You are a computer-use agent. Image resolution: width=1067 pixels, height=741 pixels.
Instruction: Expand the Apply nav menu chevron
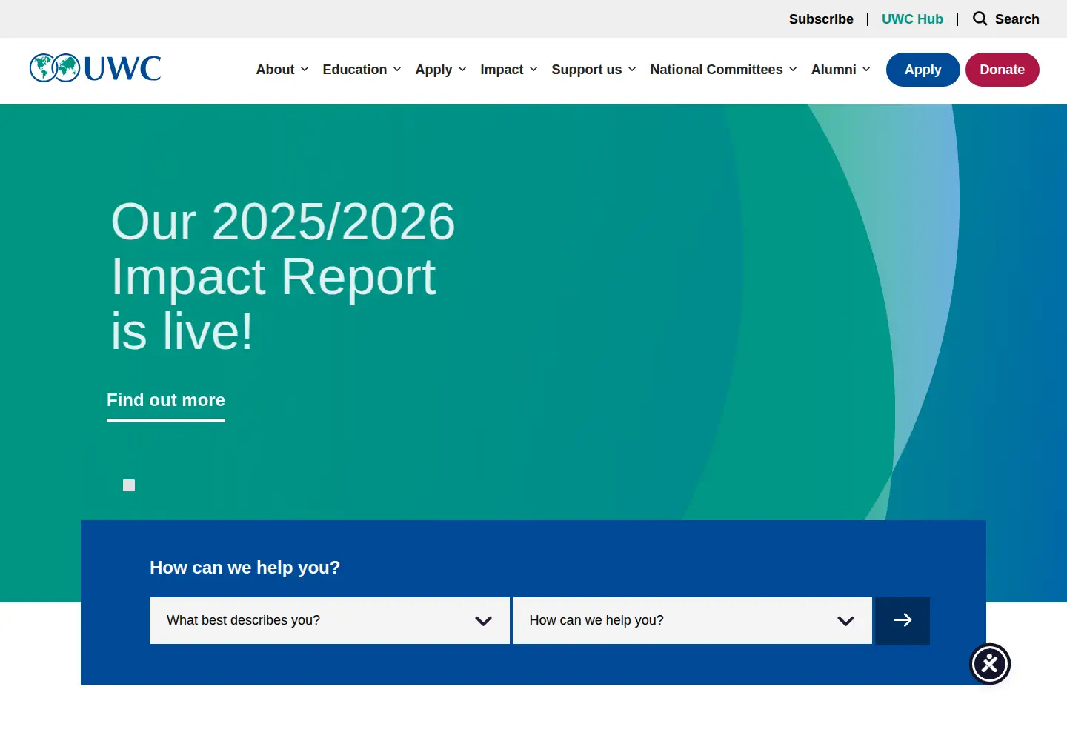tap(462, 70)
